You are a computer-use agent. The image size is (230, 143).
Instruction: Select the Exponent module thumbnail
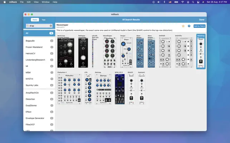click(x=142, y=89)
